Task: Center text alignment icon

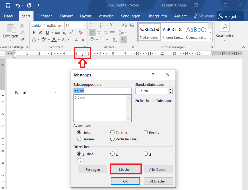Action: (x=99, y=32)
